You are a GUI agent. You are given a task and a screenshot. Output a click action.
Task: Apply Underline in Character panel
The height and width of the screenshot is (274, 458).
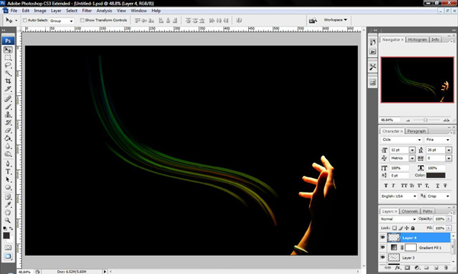pyautogui.click(x=437, y=186)
